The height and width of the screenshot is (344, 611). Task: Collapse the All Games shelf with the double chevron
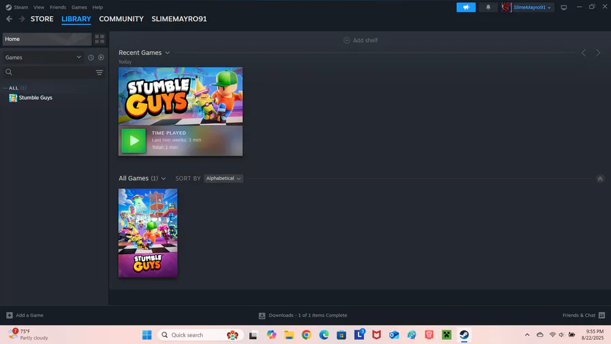tap(600, 179)
